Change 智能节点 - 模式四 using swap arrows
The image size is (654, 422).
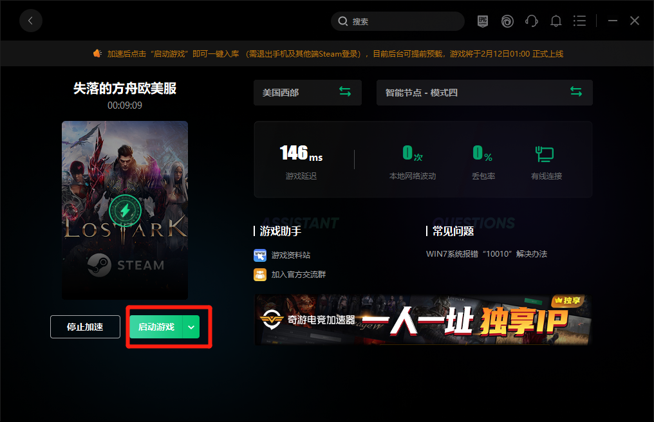(x=576, y=91)
